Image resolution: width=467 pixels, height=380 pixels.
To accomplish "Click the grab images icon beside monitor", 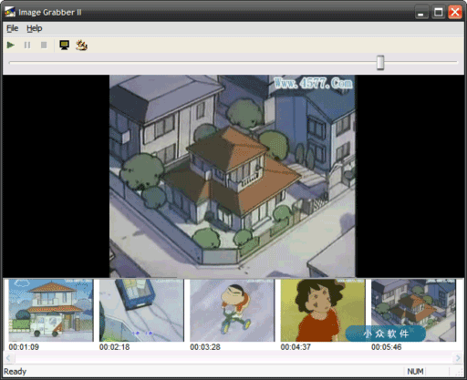I will click(81, 46).
